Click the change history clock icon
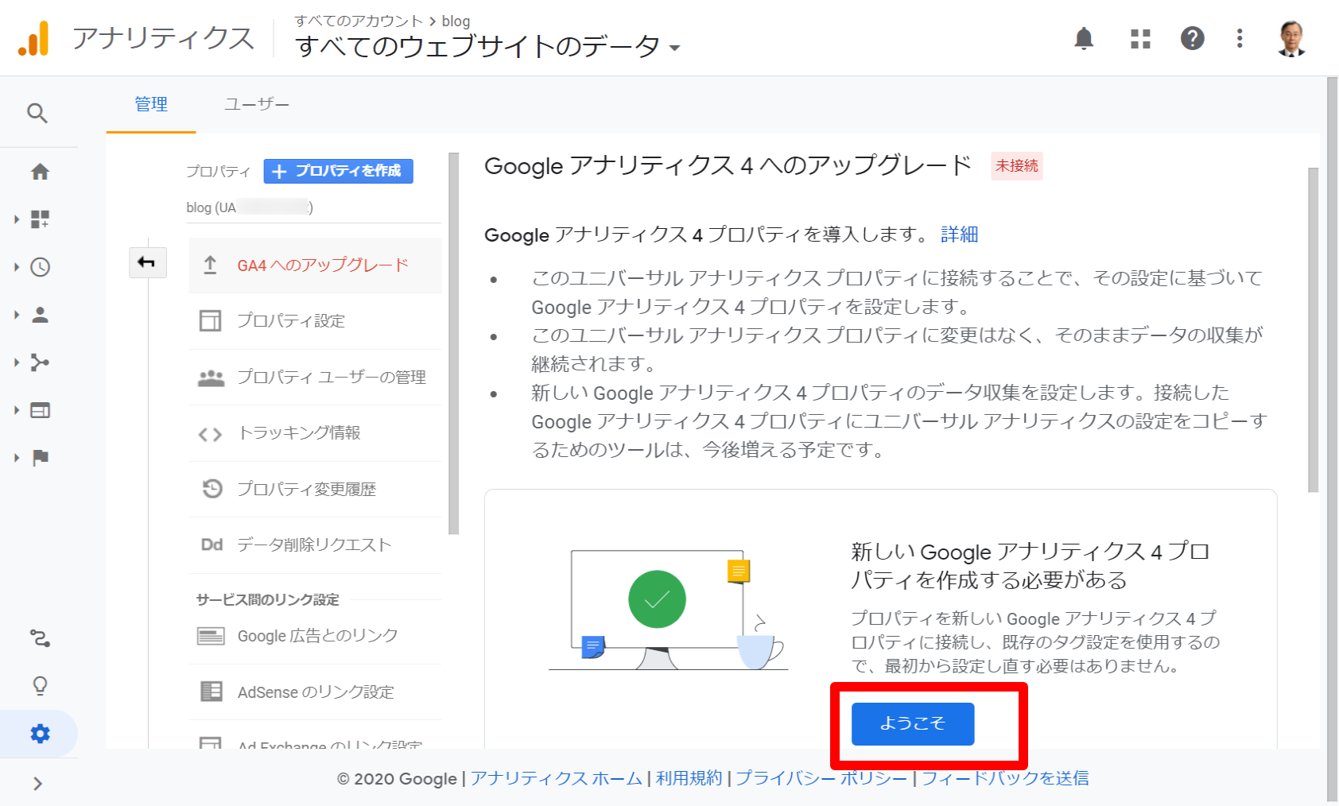Screen dimensions: 1339x806 (212, 489)
